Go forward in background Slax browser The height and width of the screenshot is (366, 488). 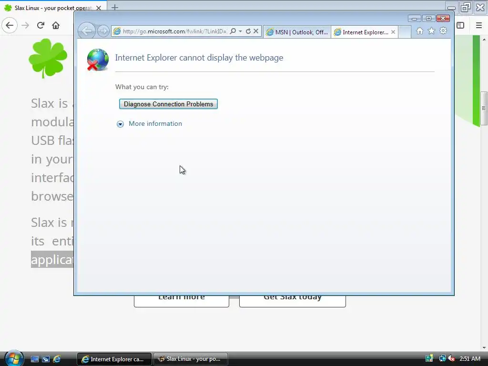[x=26, y=25]
